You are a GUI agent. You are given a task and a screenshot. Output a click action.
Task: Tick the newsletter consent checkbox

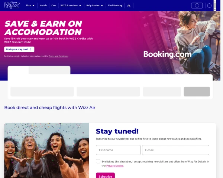point(98,161)
